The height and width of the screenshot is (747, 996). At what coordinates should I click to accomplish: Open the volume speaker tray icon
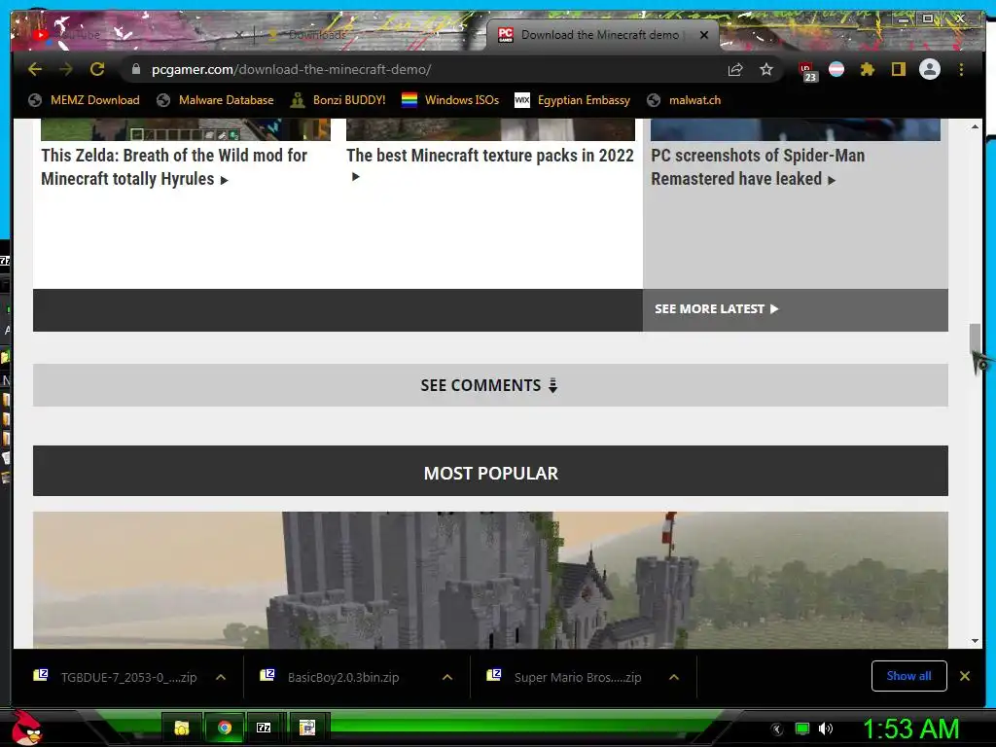click(826, 729)
